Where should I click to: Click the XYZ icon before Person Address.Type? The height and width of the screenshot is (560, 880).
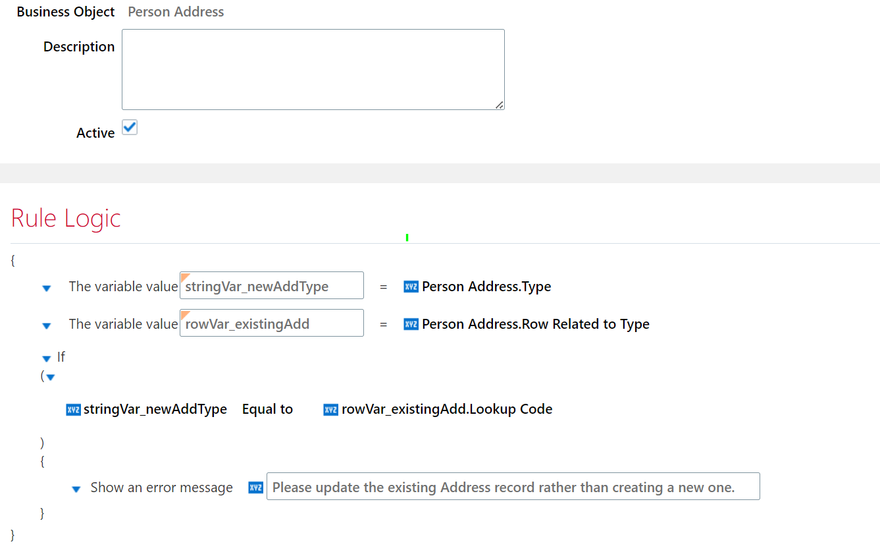point(411,287)
